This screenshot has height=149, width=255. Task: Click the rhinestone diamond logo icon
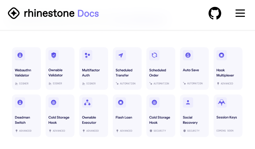[x=14, y=13]
